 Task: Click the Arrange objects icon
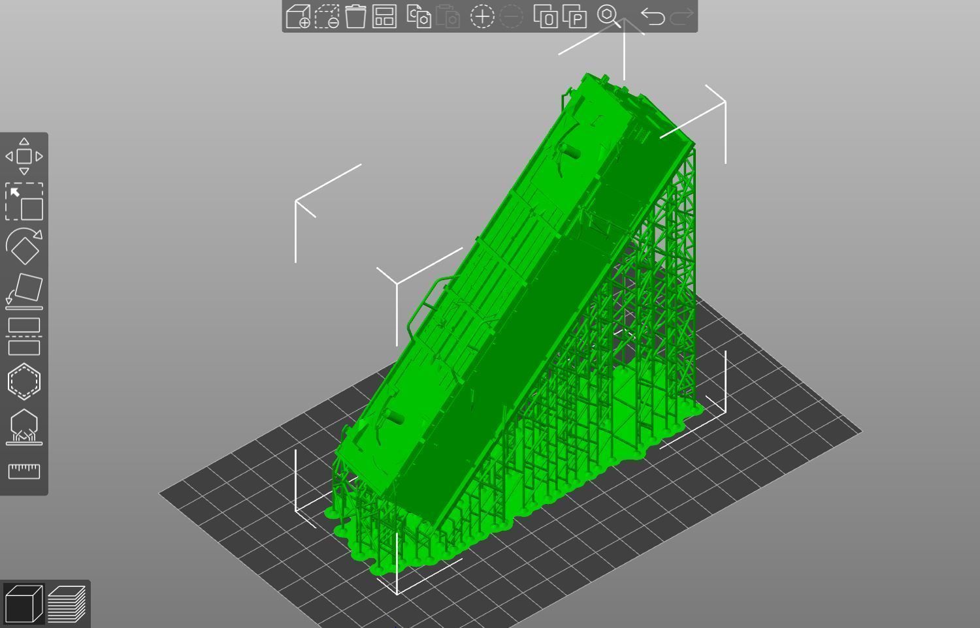pos(384,16)
